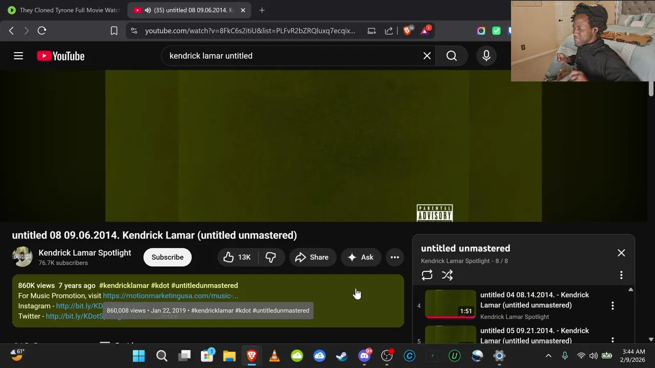Bookmark this page
655x368 pixels.
tap(114, 31)
